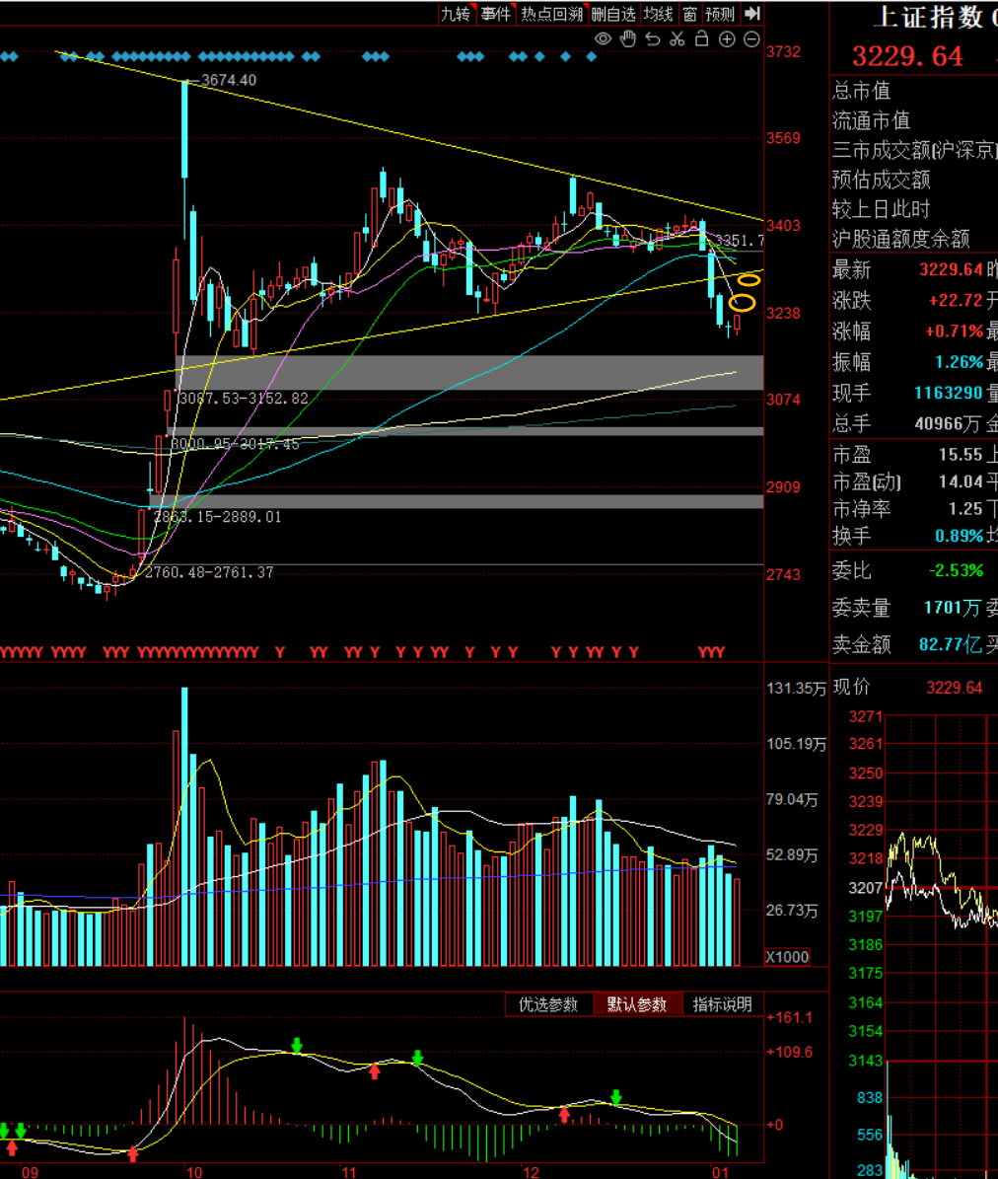This screenshot has width=998, height=1179.
Task: Open the 事件 events dropdown
Action: click(496, 14)
